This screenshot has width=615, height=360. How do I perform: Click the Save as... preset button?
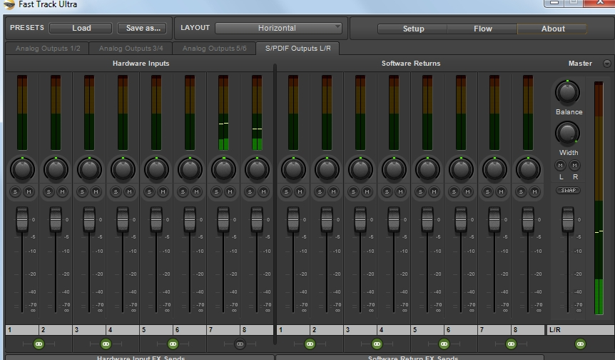(x=143, y=28)
